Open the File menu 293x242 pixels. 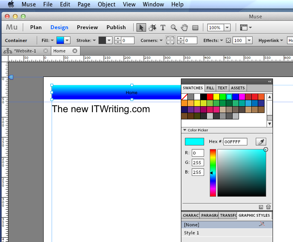point(48,4)
